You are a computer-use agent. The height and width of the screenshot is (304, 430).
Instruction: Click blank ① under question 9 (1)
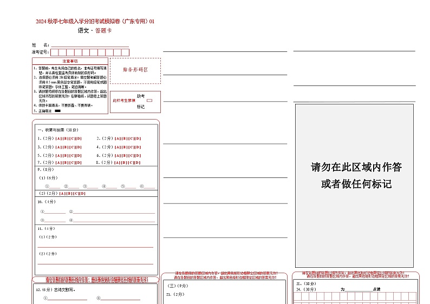[x=55, y=187]
